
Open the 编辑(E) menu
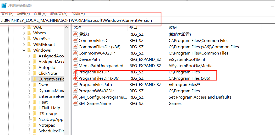pyautogui.click(x=24, y=14)
